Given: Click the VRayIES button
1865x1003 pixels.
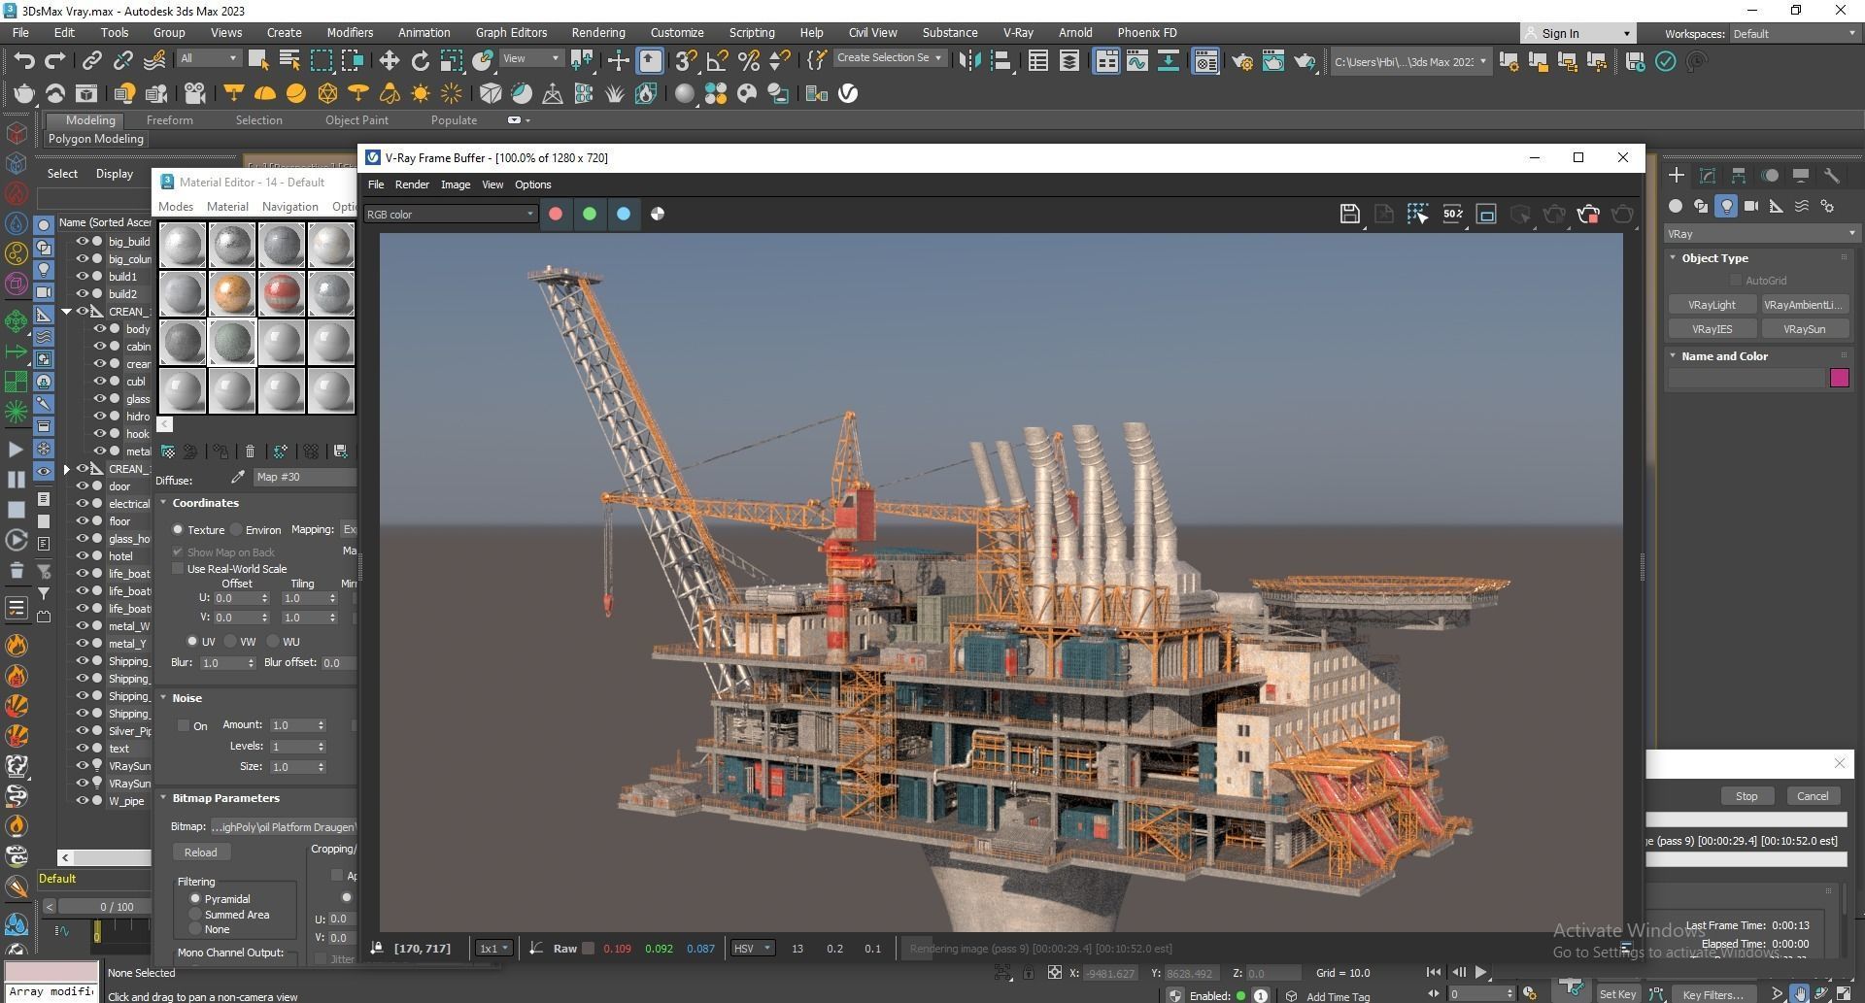Looking at the screenshot, I should [x=1712, y=329].
